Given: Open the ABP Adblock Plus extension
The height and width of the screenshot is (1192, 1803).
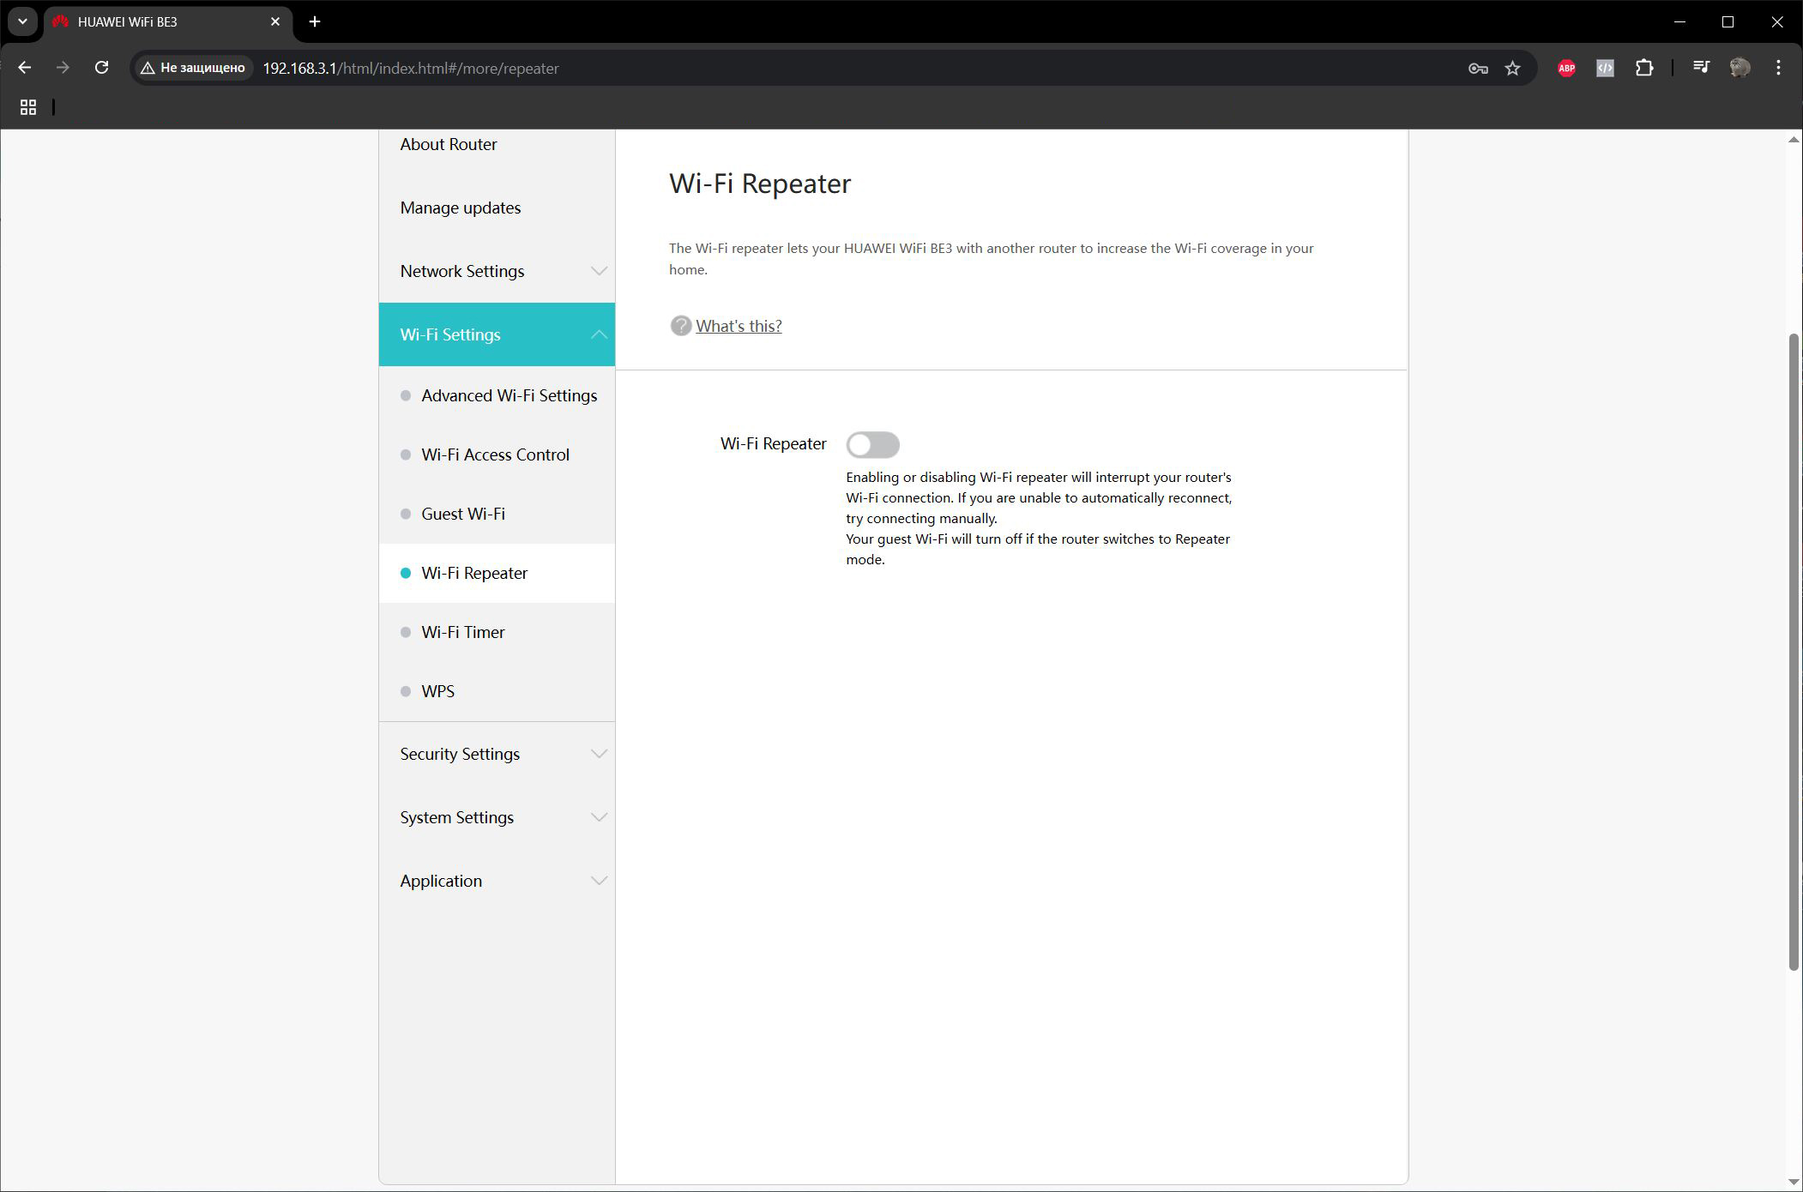Looking at the screenshot, I should (x=1566, y=68).
